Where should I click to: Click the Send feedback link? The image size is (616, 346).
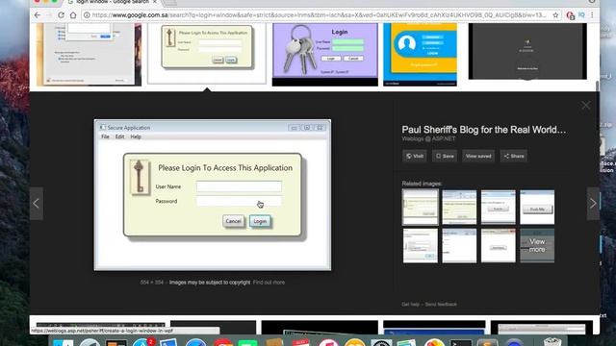click(441, 305)
